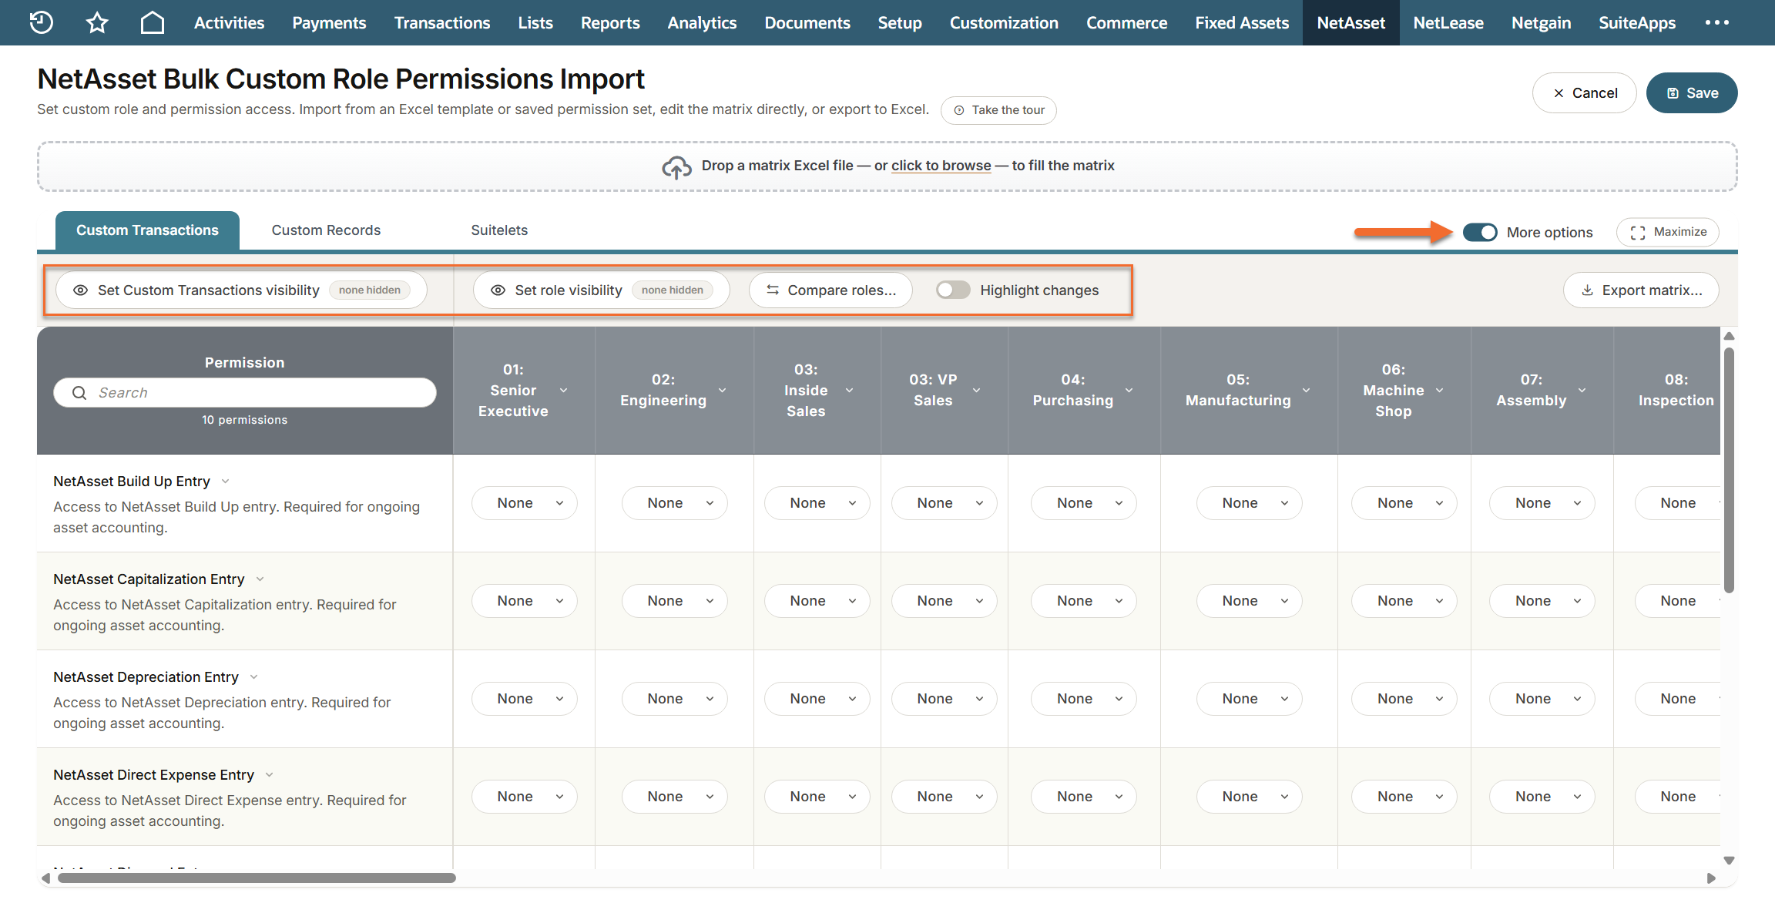The image size is (1775, 913).
Task: Expand the 06: Machine Shop column menu
Action: 1440,391
